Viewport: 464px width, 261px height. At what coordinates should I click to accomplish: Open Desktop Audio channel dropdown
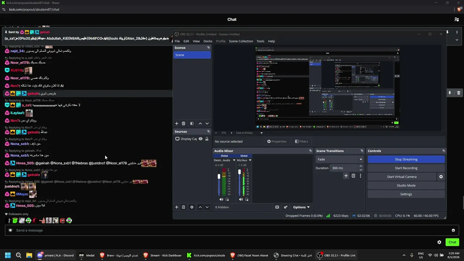[x=234, y=160]
